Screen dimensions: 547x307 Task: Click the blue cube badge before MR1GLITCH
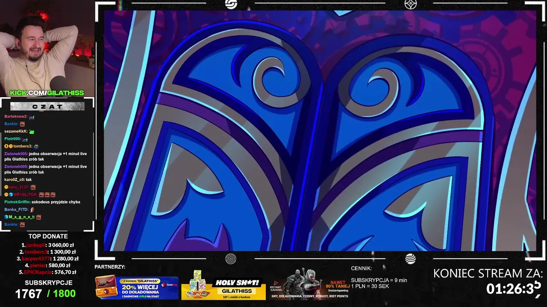click(x=11, y=194)
